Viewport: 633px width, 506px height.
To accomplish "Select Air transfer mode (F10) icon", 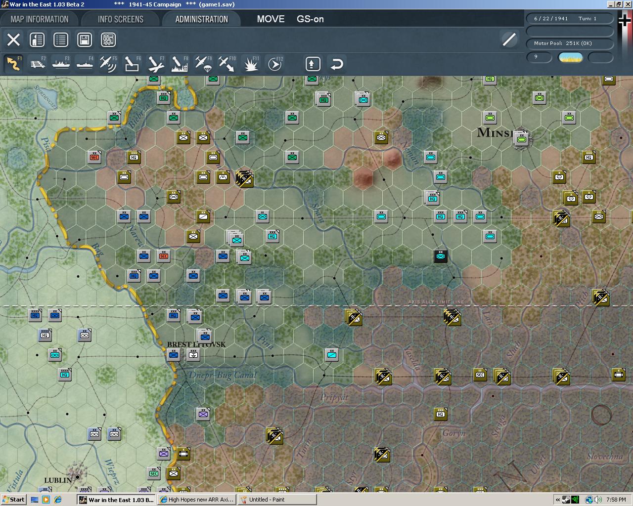I will (227, 64).
